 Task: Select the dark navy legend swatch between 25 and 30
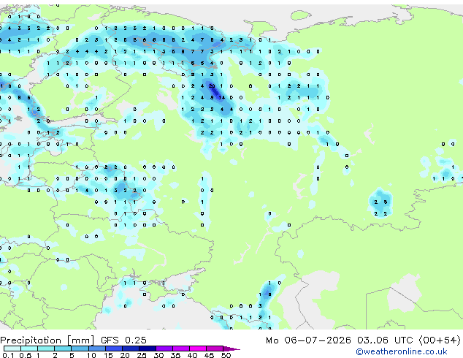[x=148, y=349]
